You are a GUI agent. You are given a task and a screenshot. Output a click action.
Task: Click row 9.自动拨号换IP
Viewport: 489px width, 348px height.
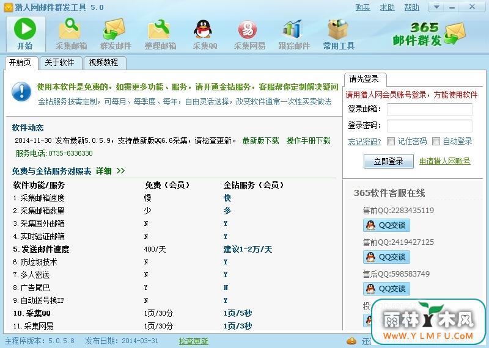pos(39,300)
